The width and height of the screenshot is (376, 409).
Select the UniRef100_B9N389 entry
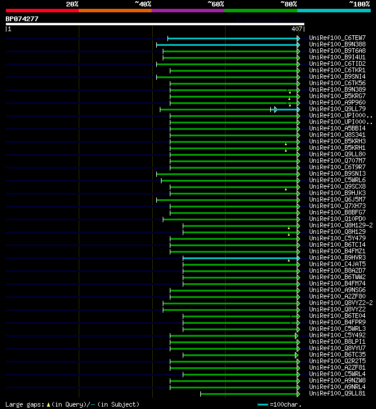coord(337,89)
